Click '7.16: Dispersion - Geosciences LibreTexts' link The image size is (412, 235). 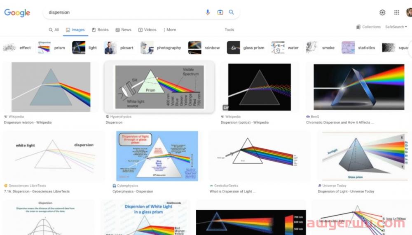pyautogui.click(x=37, y=191)
